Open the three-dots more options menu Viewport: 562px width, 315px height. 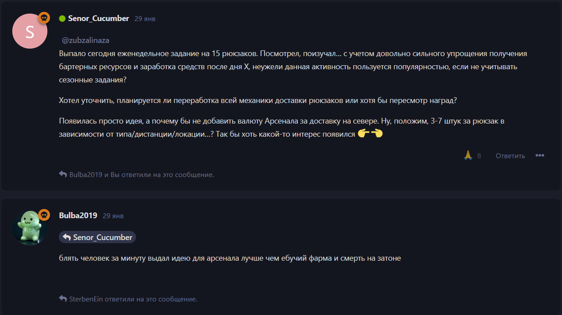coord(540,156)
